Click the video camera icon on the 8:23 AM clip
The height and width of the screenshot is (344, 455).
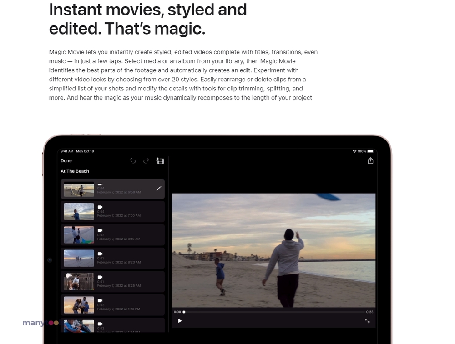[x=100, y=254]
